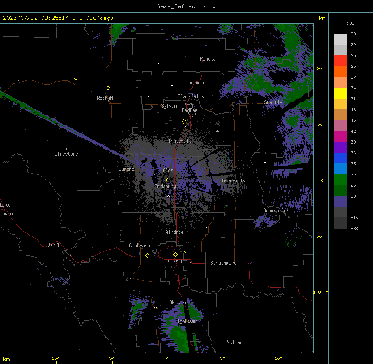Click the yellow diamond marker below Cochrane
Screen dimensions: 373x364
pos(147,255)
